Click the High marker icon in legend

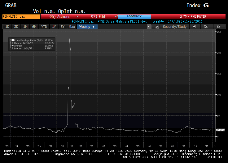coord(13,43)
